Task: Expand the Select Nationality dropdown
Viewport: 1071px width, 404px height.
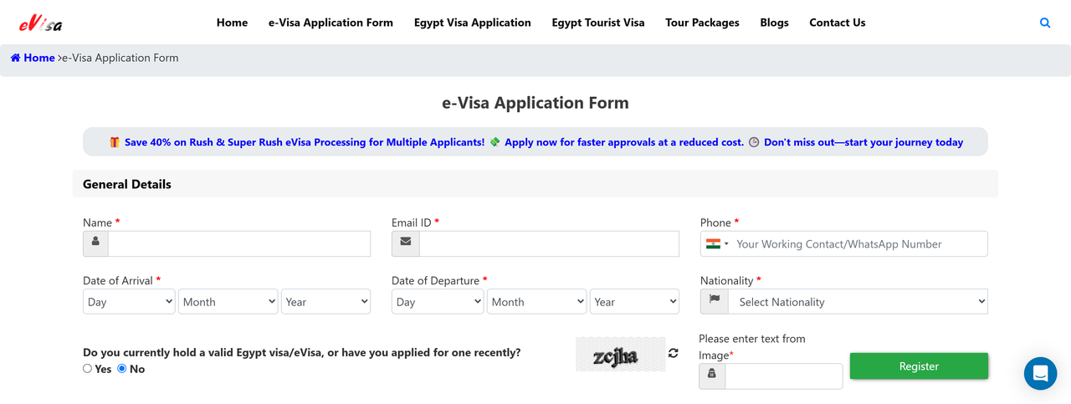Action: 858,302
